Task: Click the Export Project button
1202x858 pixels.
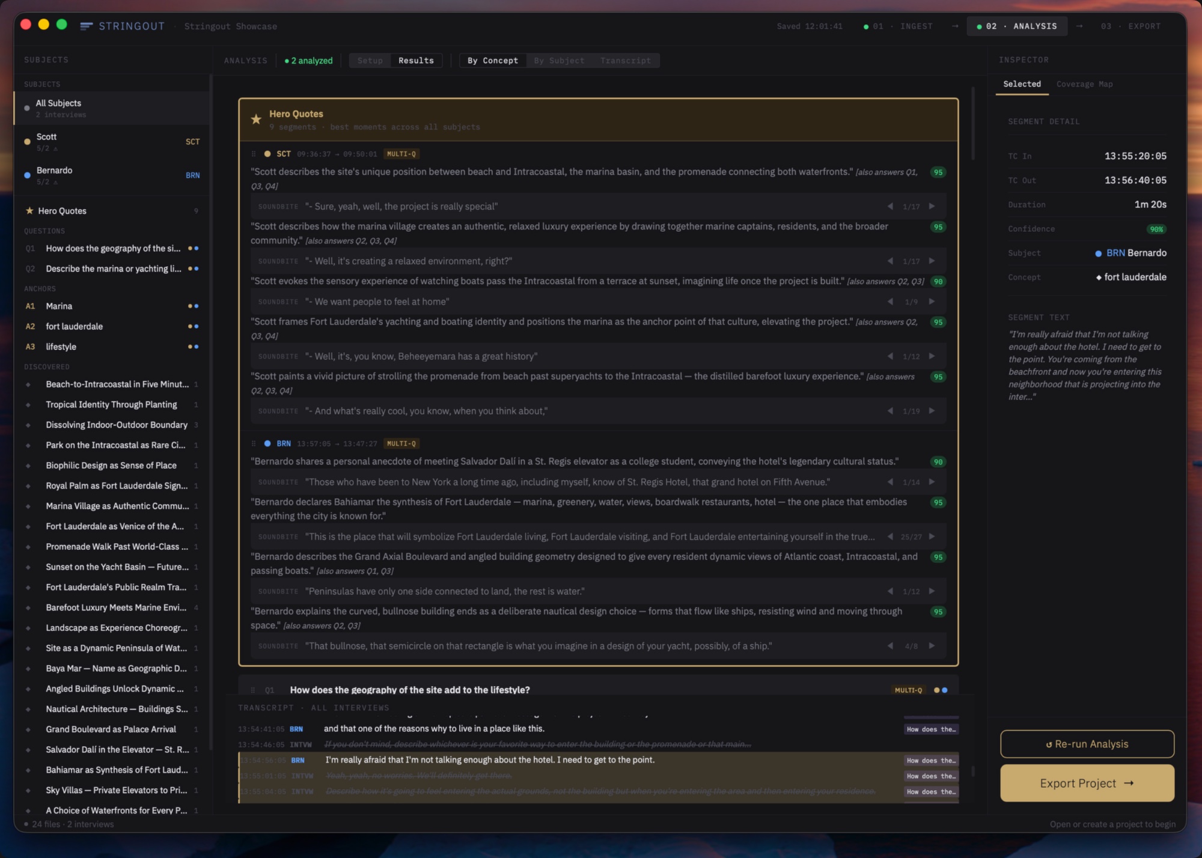Action: click(x=1087, y=783)
